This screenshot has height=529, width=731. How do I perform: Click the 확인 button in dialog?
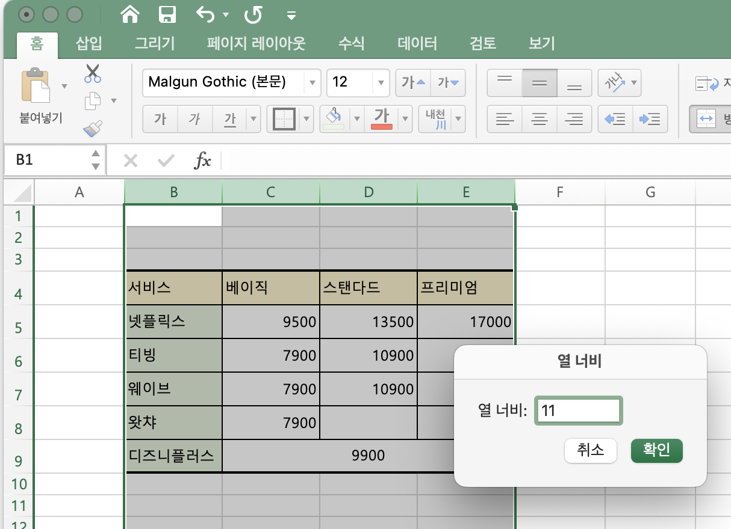(657, 450)
